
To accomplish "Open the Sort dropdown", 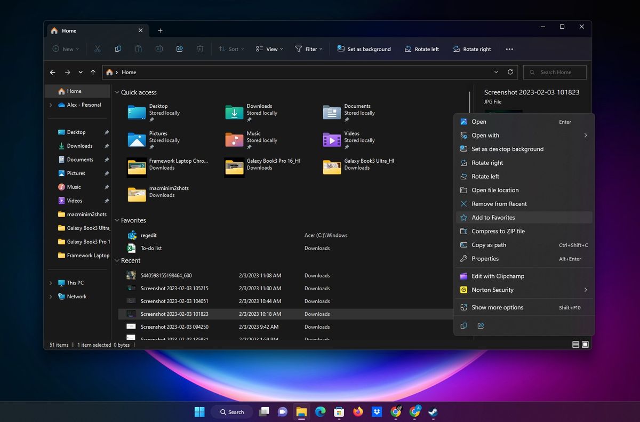I will pyautogui.click(x=231, y=49).
